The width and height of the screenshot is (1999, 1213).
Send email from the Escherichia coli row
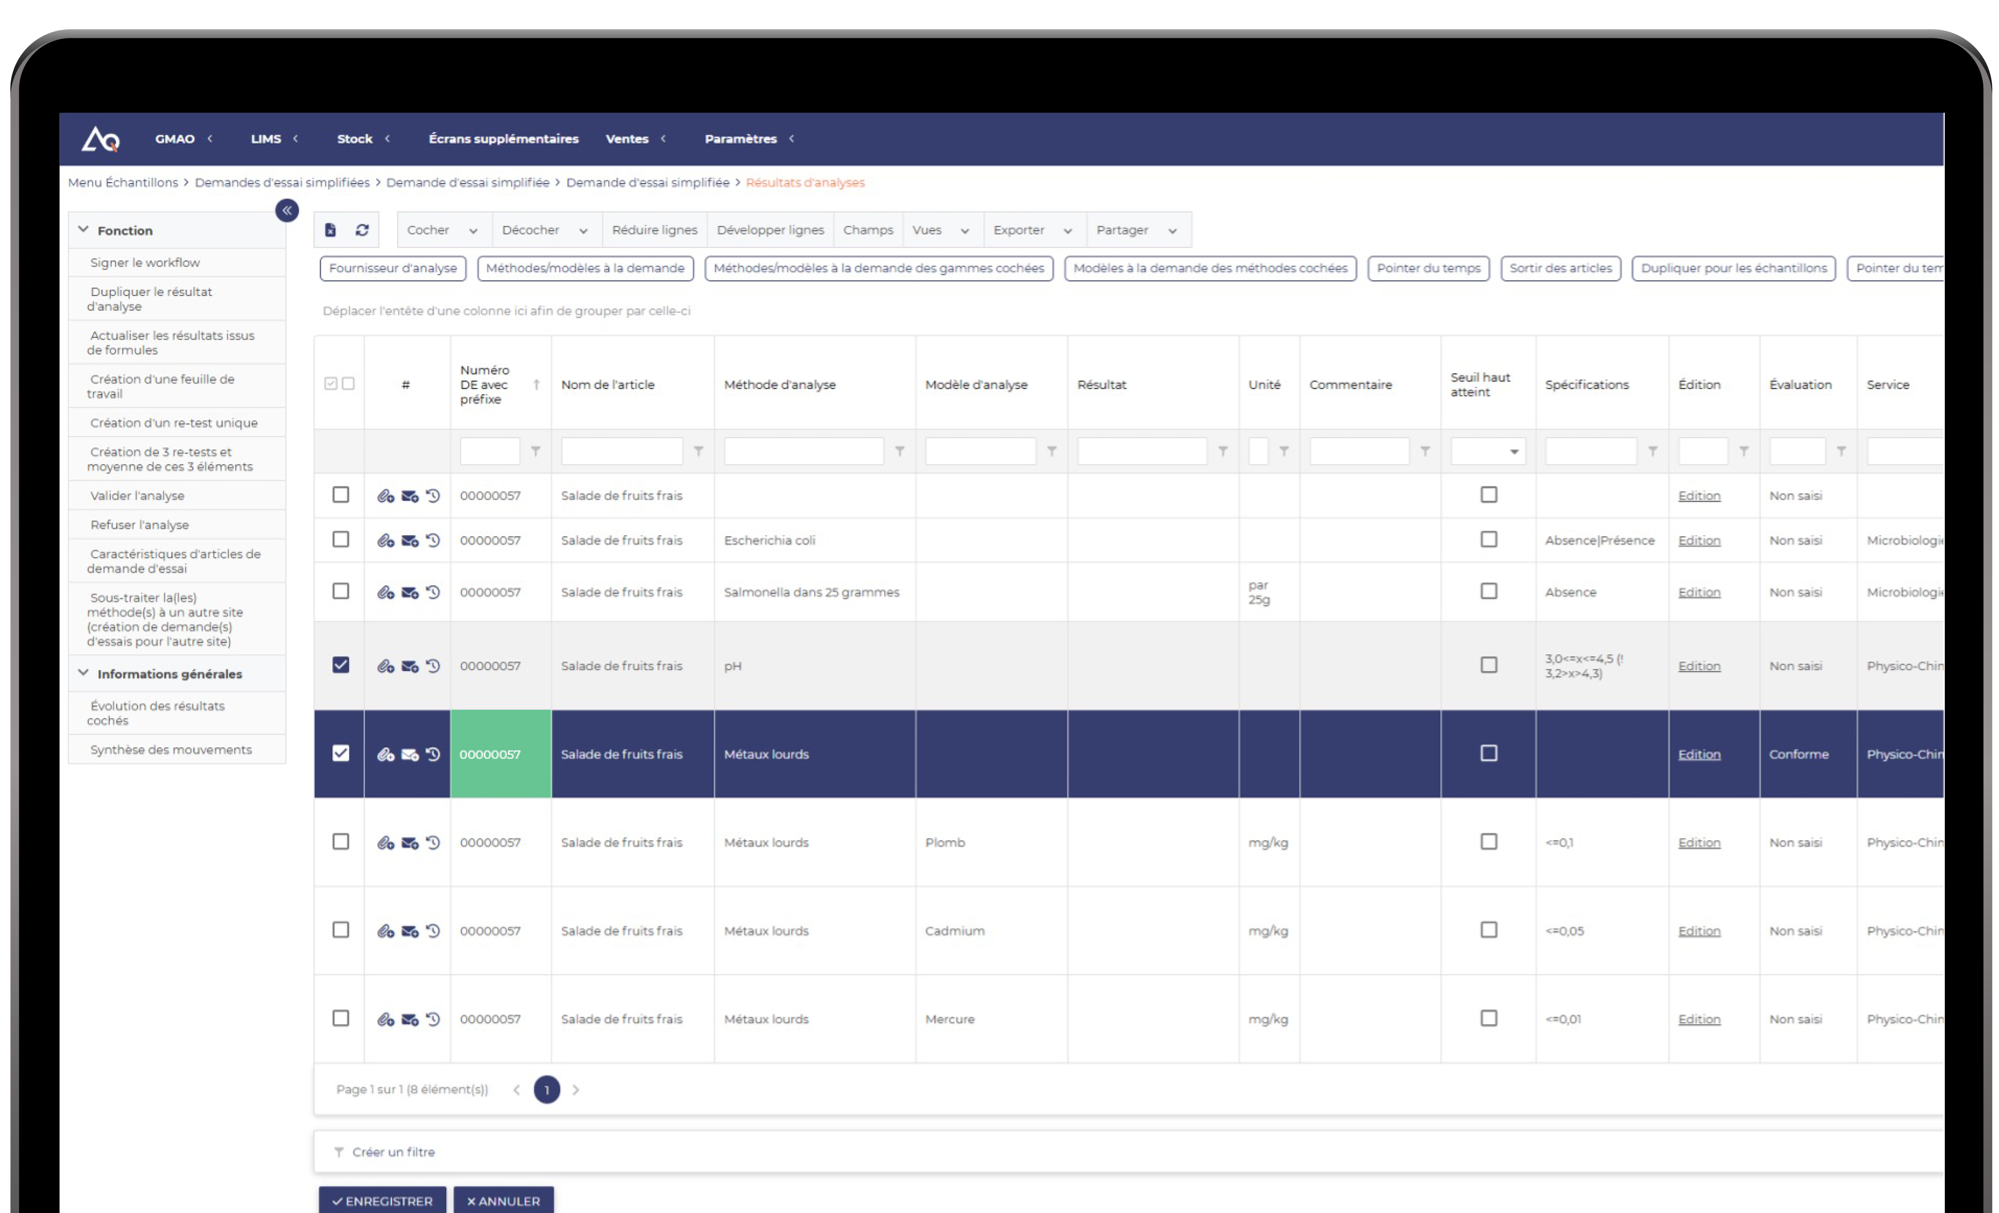409,540
